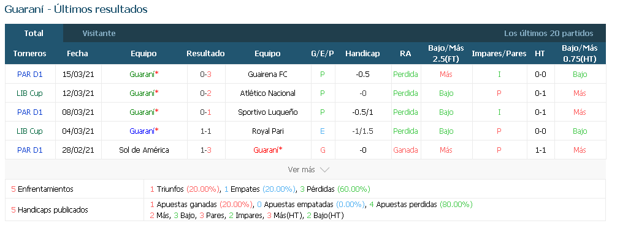Open the Atlético Nacional team link

[x=268, y=93]
